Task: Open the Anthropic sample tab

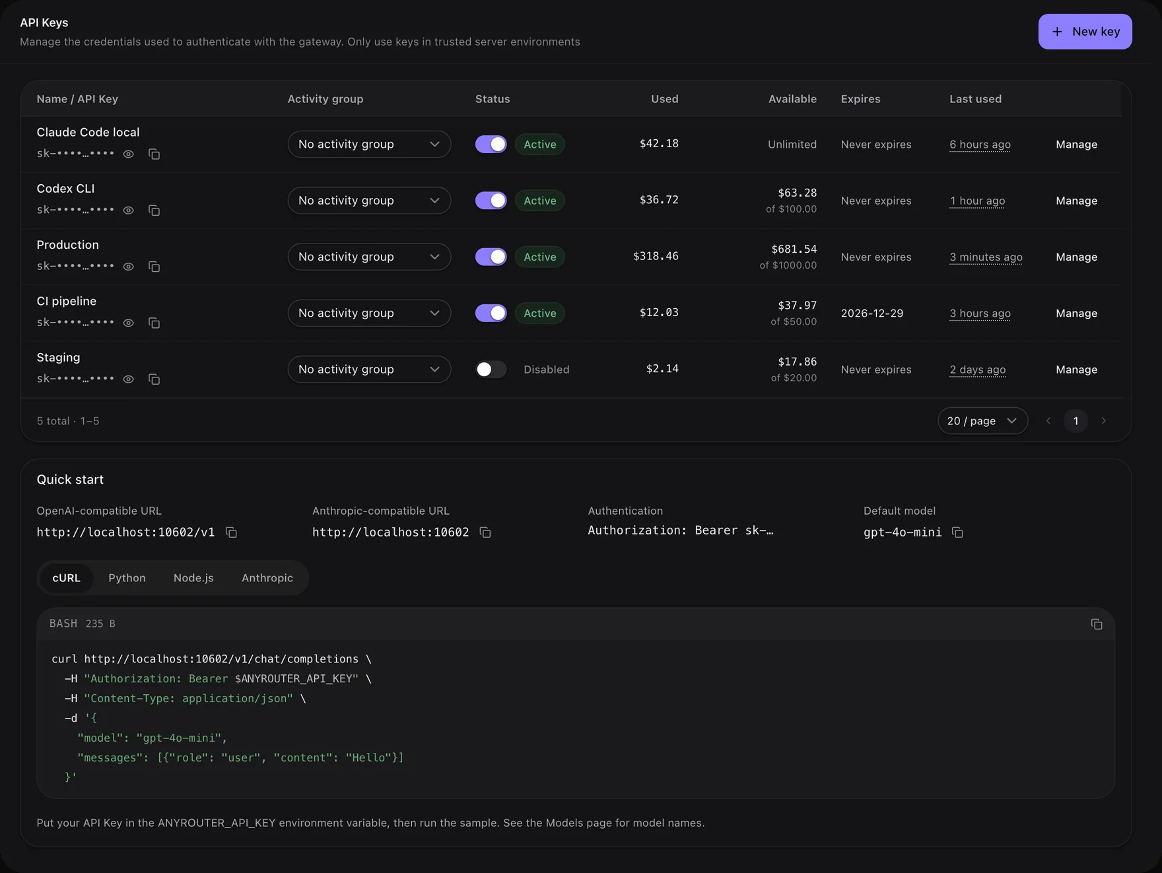Action: click(267, 577)
